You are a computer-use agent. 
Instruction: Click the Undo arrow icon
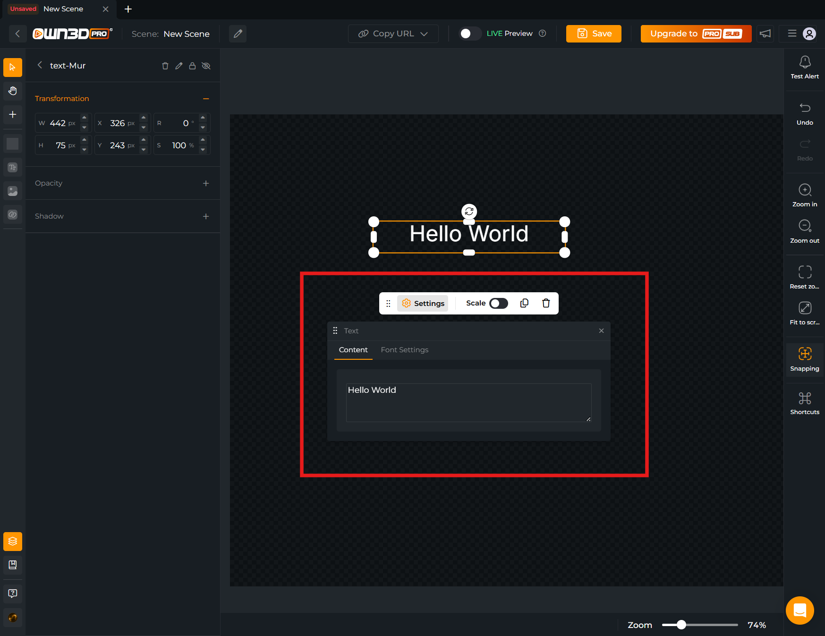pyautogui.click(x=805, y=108)
